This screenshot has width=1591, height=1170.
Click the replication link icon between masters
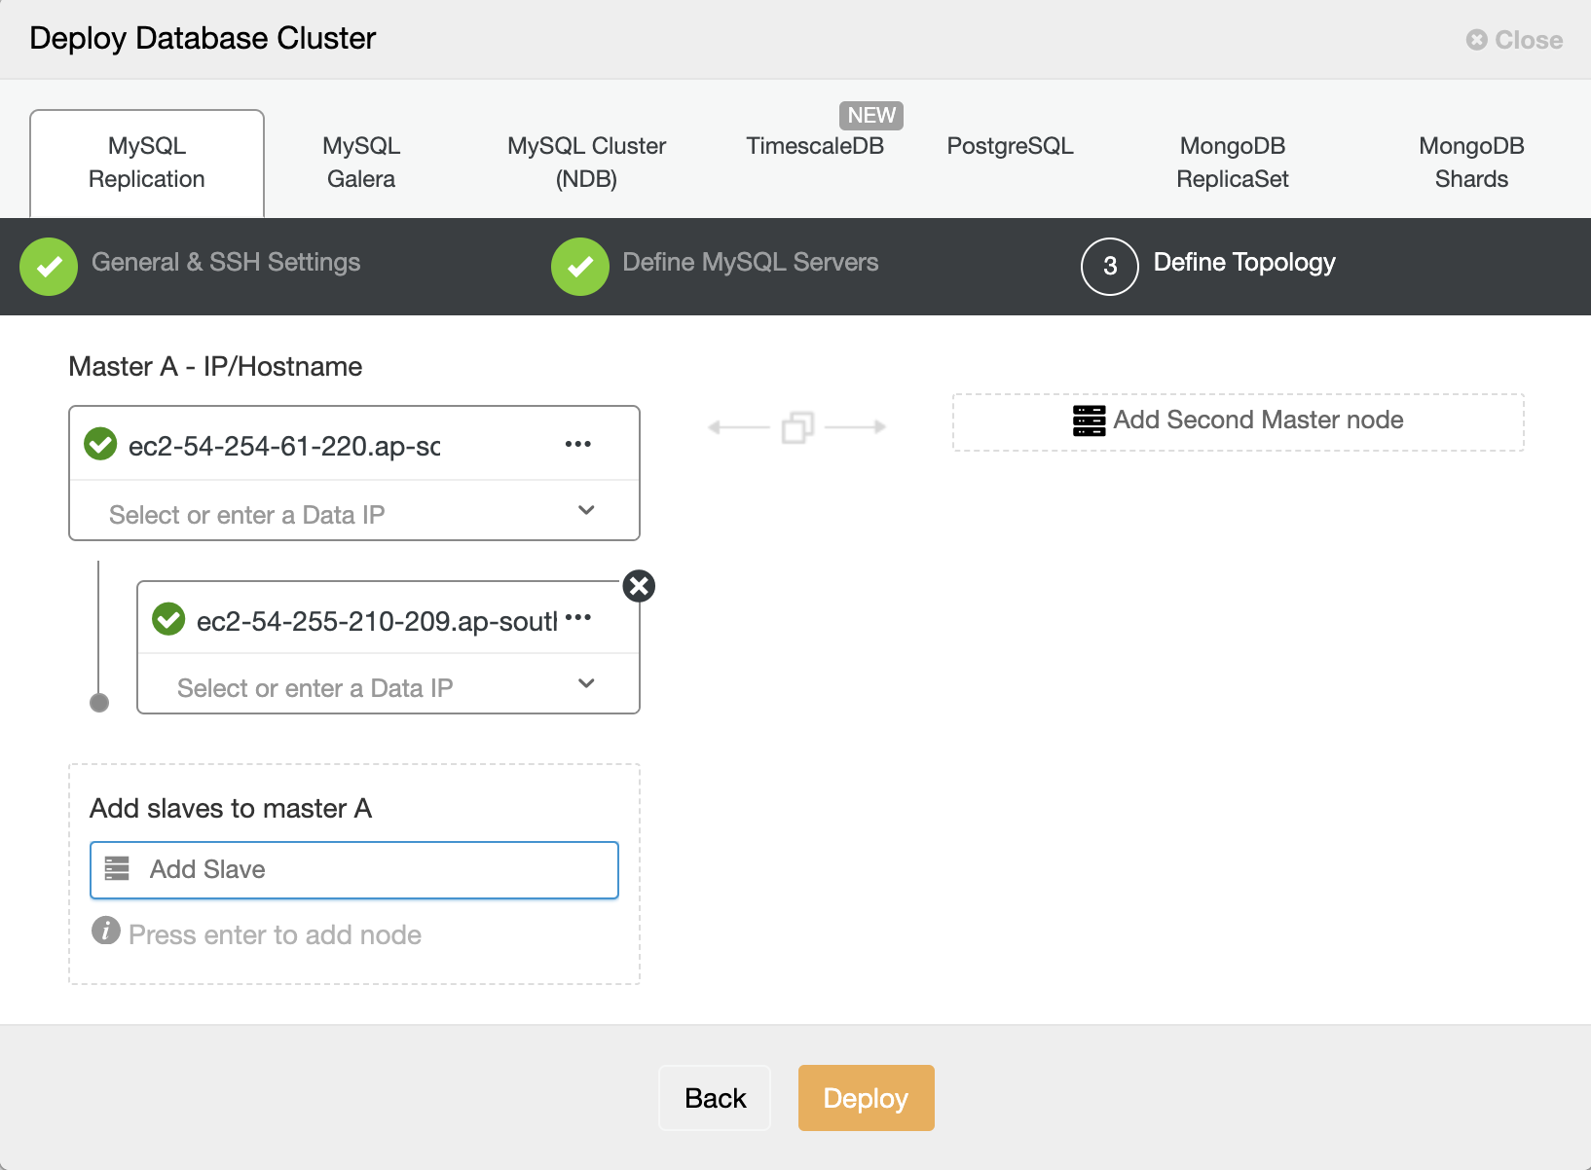[x=797, y=427]
